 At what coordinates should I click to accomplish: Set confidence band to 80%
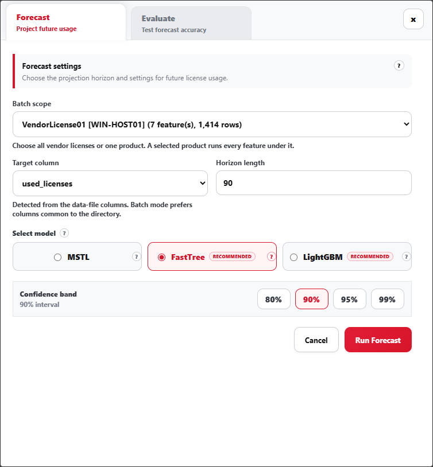pos(273,299)
